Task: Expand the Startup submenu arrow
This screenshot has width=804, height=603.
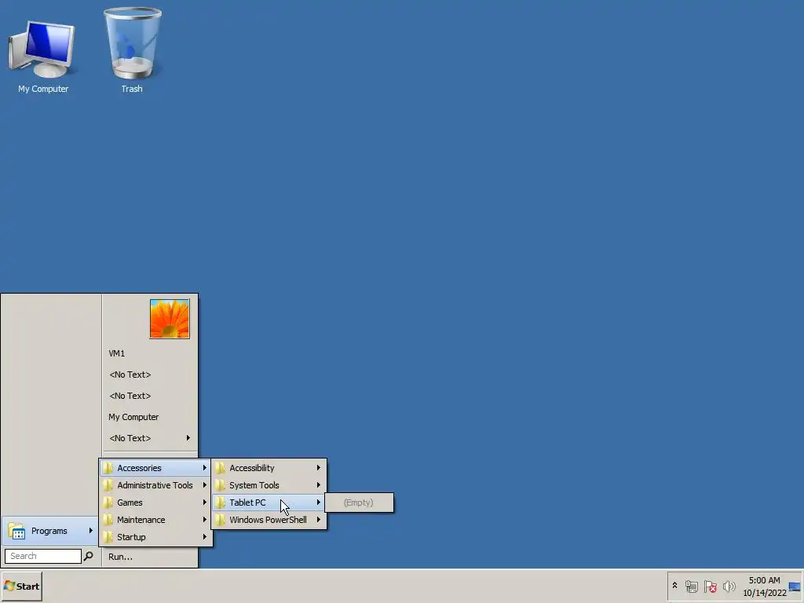Action: coord(204,537)
